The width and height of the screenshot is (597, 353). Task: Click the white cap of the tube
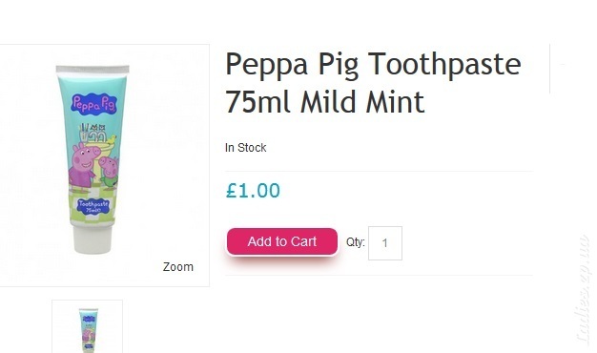tap(93, 239)
